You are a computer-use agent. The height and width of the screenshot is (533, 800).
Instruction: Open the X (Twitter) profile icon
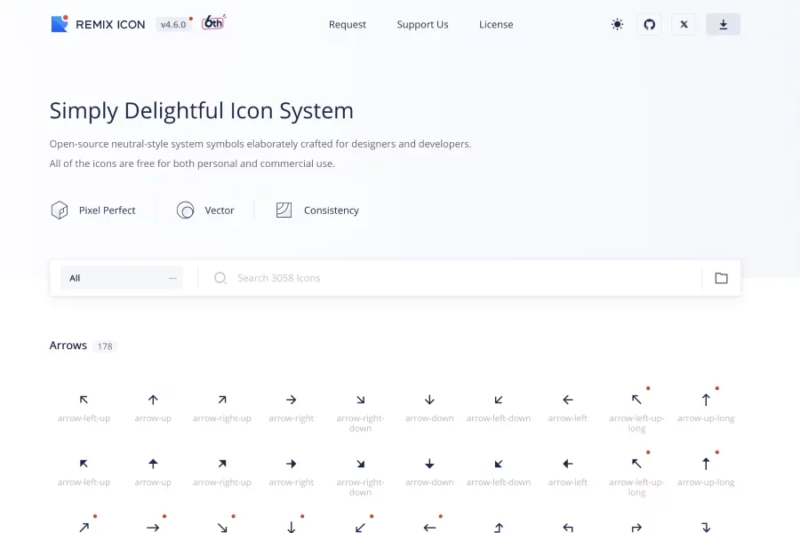[x=684, y=25]
